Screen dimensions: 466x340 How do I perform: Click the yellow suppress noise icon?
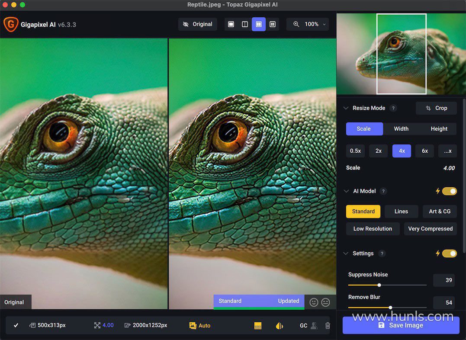tap(258, 326)
